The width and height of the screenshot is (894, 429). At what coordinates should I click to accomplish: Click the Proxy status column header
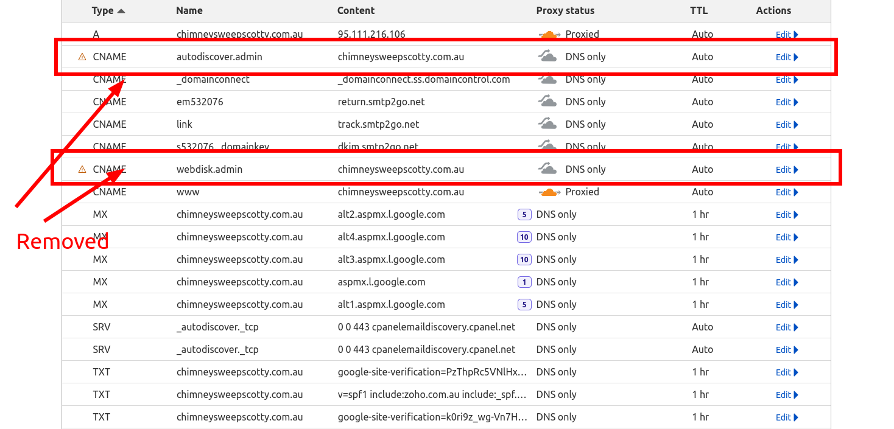pyautogui.click(x=565, y=10)
